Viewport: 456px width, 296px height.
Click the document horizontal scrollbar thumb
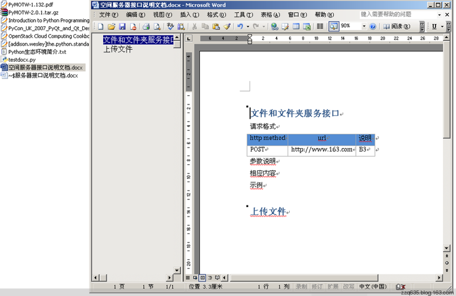coord(304,278)
